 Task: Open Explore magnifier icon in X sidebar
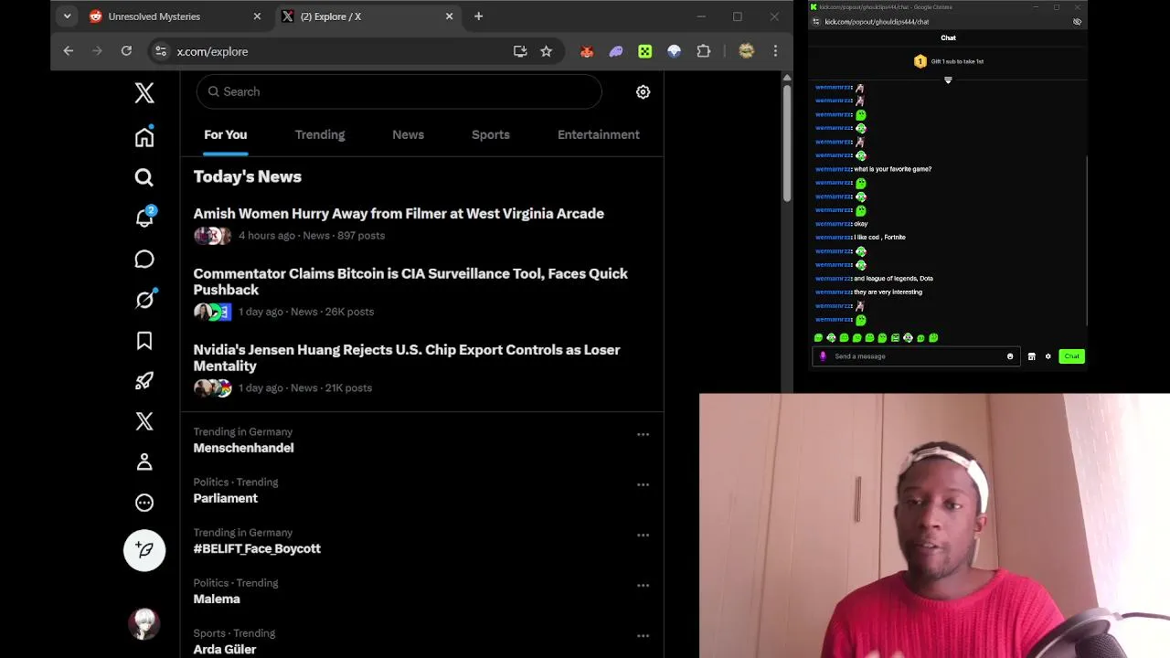(144, 177)
